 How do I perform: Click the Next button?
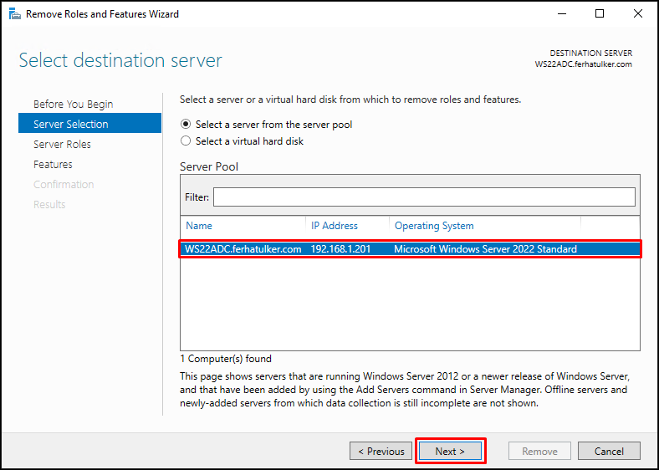pyautogui.click(x=450, y=451)
